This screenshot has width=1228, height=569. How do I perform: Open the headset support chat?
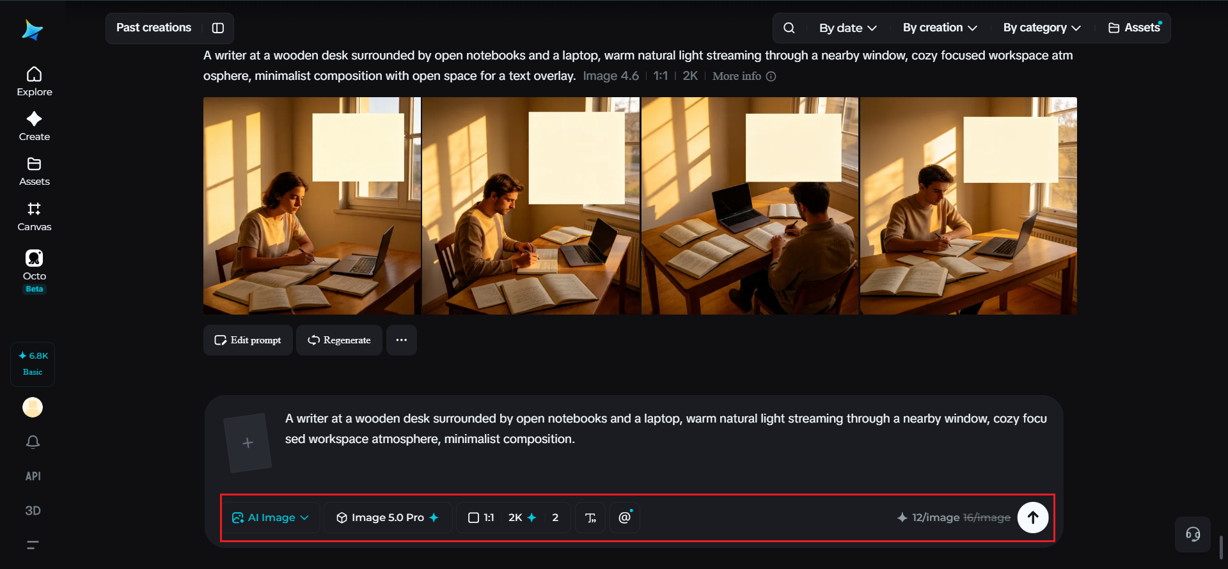(1193, 534)
